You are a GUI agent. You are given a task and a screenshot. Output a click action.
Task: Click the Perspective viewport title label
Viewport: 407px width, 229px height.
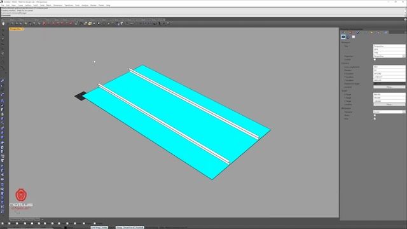tap(15, 29)
